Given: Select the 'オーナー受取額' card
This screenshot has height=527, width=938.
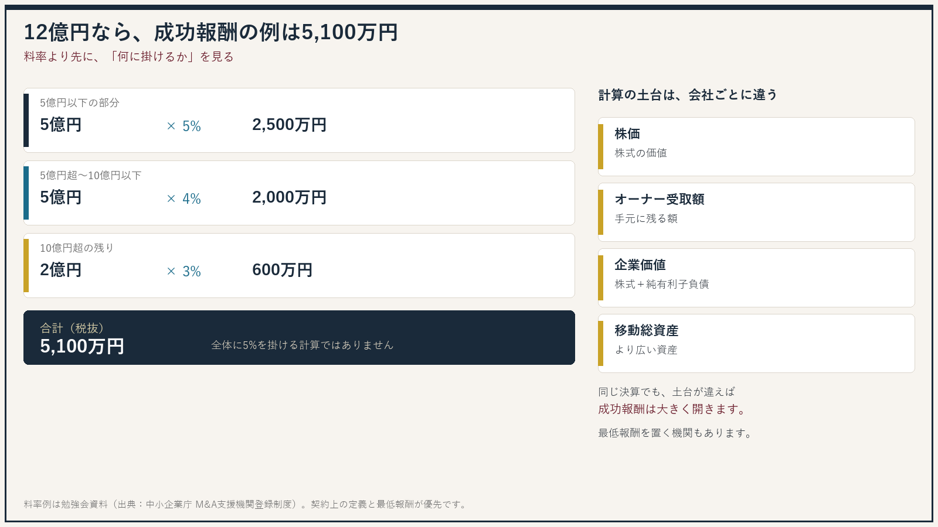Looking at the screenshot, I should [756, 212].
